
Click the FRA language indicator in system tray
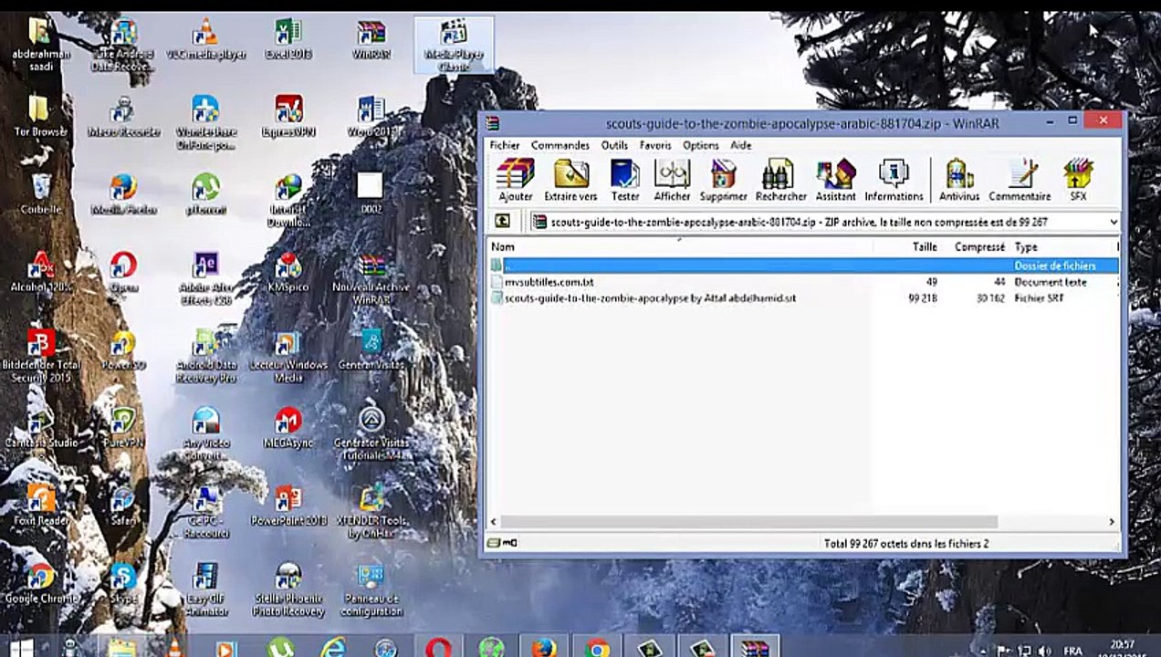[1073, 651]
